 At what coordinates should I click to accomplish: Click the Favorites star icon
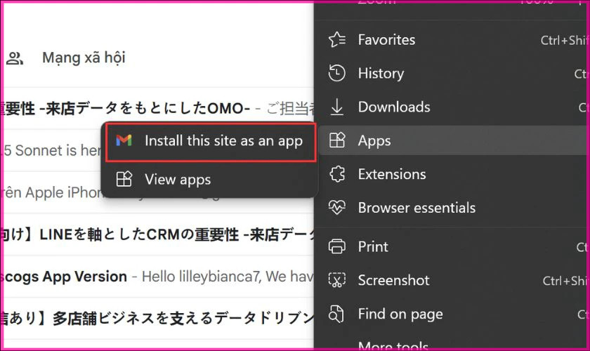tap(336, 39)
